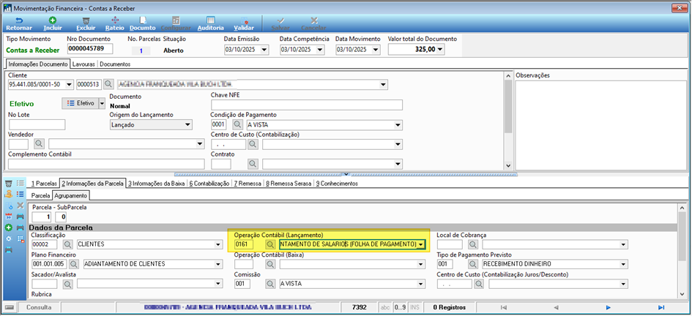692x316 pixels.
Task: Click the Nro Documento input field
Action: 90,49
